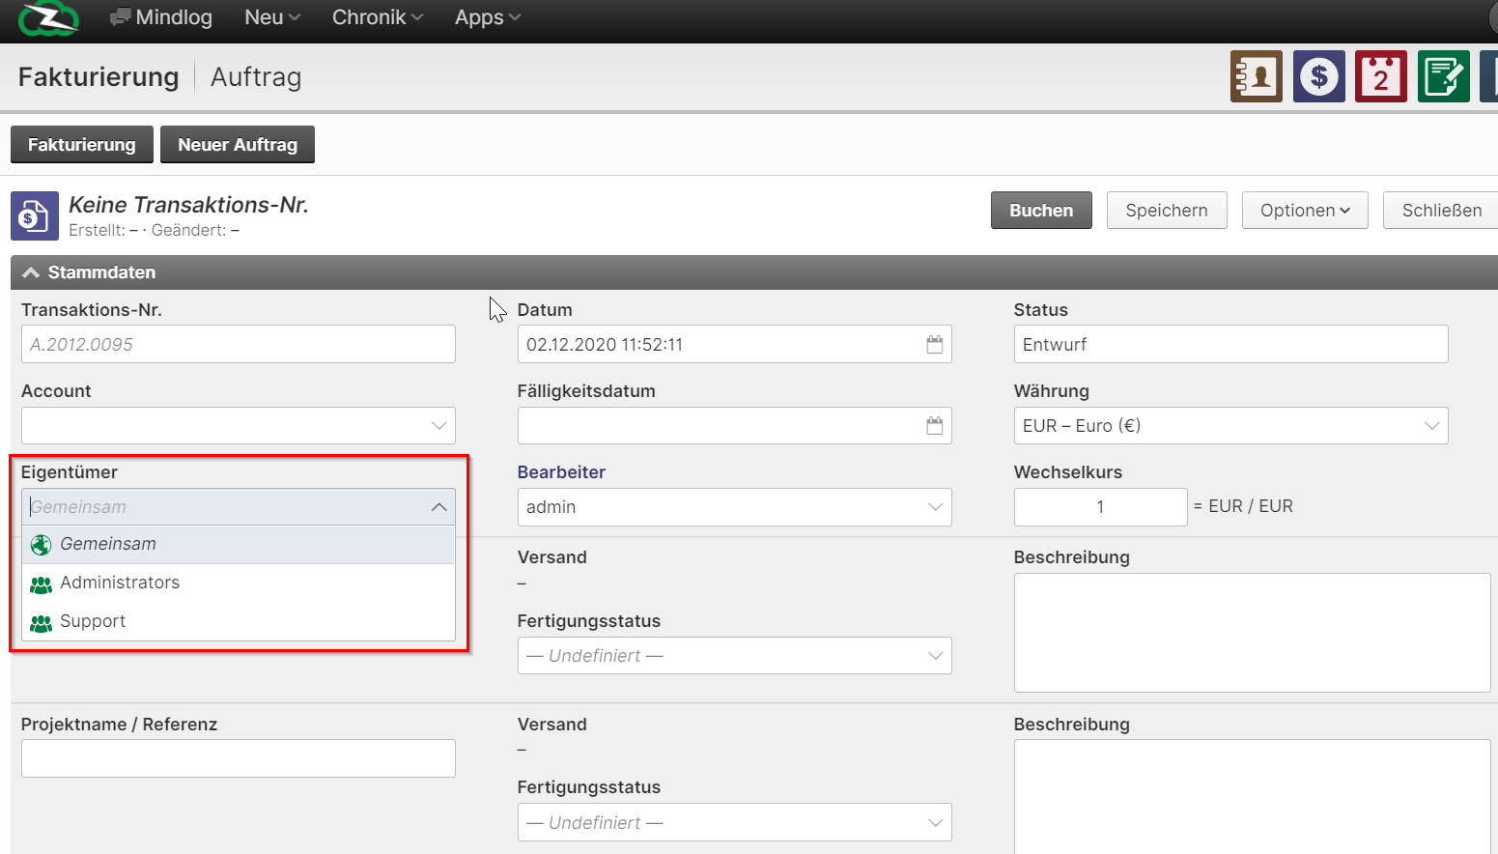Open the green notes app icon
Viewport: 1498px width, 854px height.
pos(1443,76)
